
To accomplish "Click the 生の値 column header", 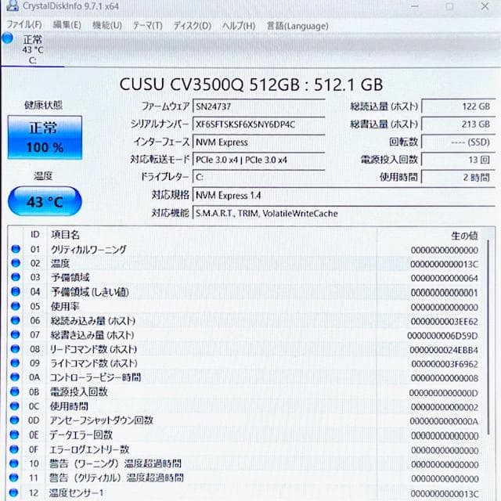I will [x=464, y=236].
